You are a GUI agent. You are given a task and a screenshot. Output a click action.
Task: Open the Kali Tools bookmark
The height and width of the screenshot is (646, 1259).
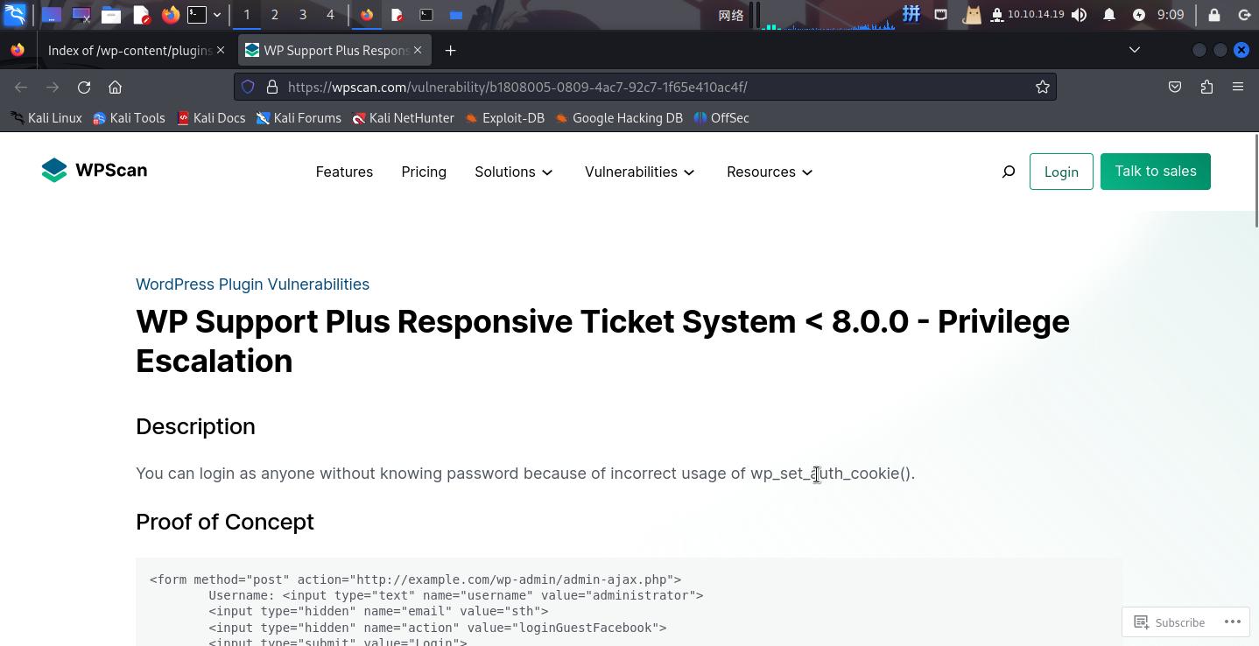click(x=129, y=118)
